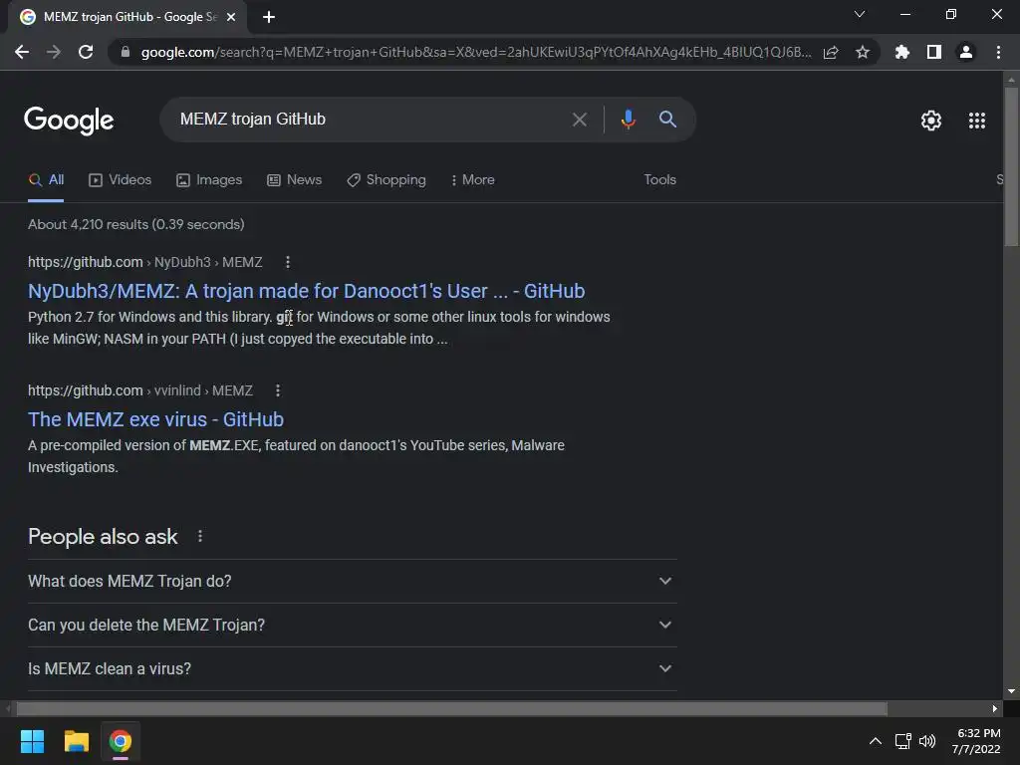Click About 4,210 results text

click(135, 224)
